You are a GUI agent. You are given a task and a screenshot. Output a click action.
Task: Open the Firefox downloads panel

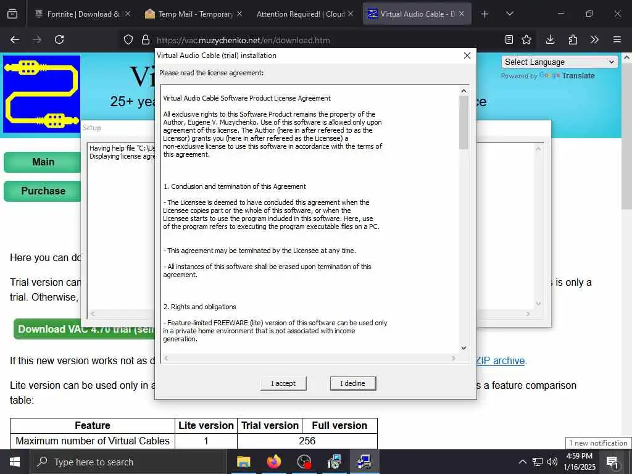pyautogui.click(x=550, y=39)
